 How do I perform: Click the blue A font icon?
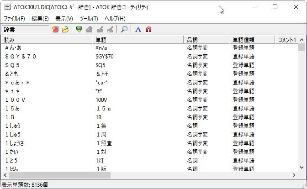pyautogui.click(x=138, y=29)
